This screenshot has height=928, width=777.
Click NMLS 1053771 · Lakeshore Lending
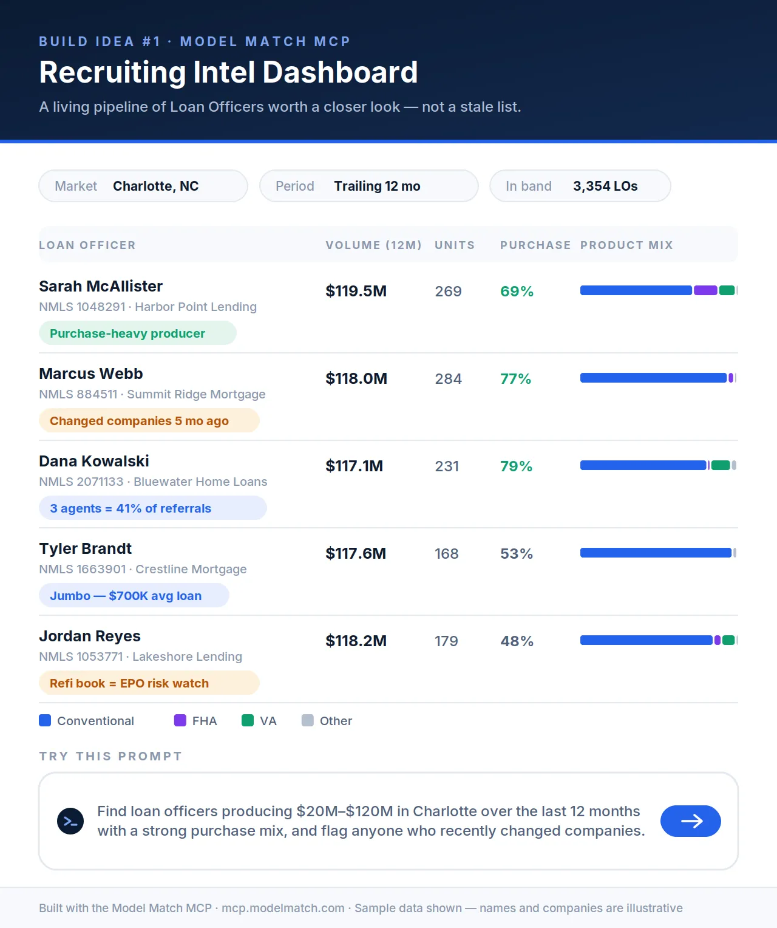140,657
